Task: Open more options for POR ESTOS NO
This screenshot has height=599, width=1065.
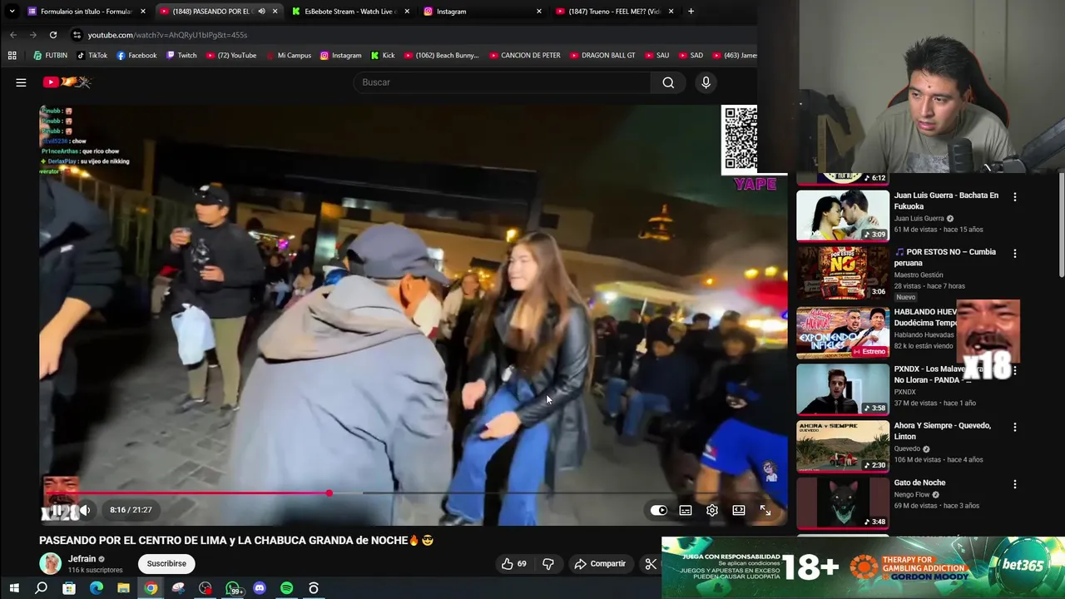Action: [1014, 254]
